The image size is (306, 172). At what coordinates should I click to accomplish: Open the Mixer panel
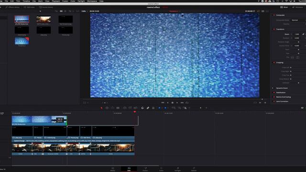click(x=284, y=7)
